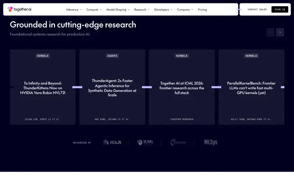Viewport: 294px width, 183px height.
Task: Expand the Compute dropdown chevron
Action: point(101,10)
